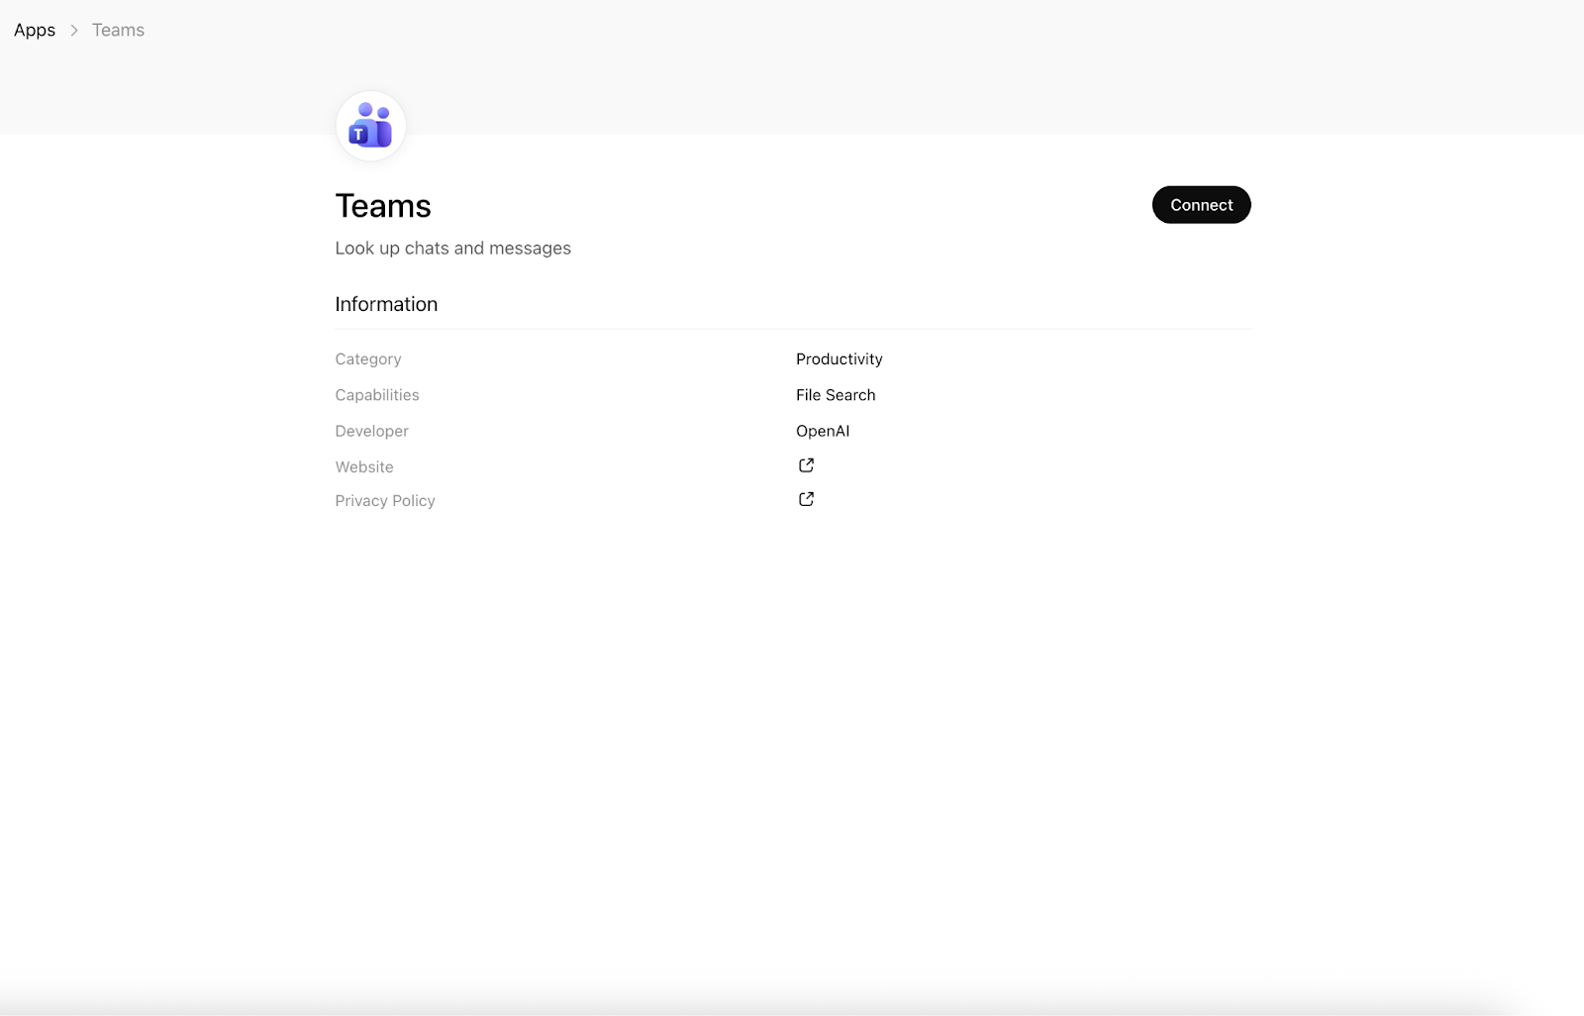
Task: Select Teams in the breadcrumb trail
Action: 117,30
